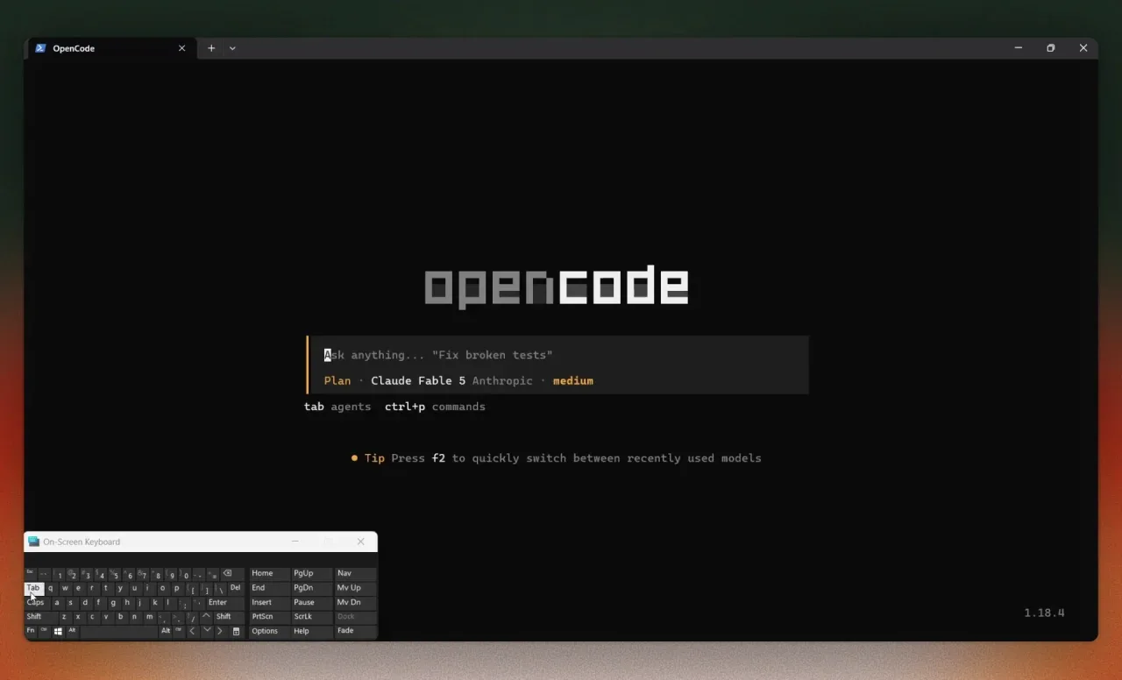Image resolution: width=1122 pixels, height=680 pixels.
Task: Click the q key on On-Screen Keyboard
Action: point(51,588)
